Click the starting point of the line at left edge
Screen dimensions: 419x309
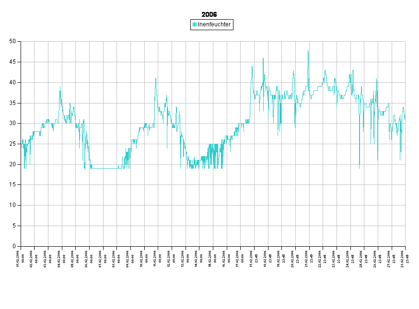point(22,142)
